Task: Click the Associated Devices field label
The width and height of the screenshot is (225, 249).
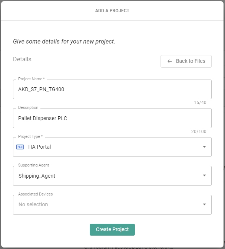Action: click(35, 194)
